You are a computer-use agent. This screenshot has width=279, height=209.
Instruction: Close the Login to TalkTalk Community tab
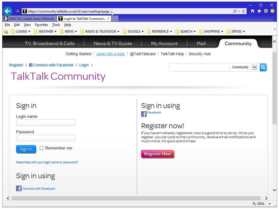(108, 18)
